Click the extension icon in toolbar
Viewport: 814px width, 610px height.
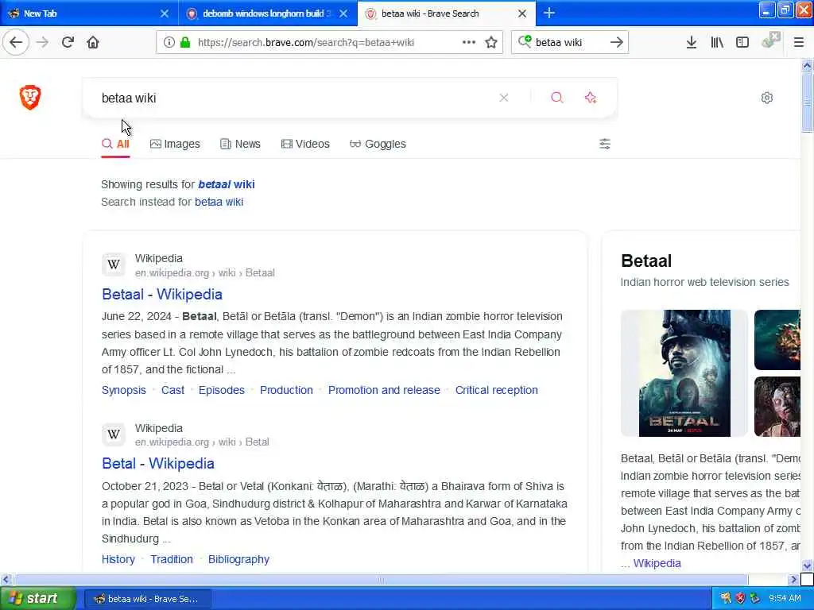tap(770, 41)
